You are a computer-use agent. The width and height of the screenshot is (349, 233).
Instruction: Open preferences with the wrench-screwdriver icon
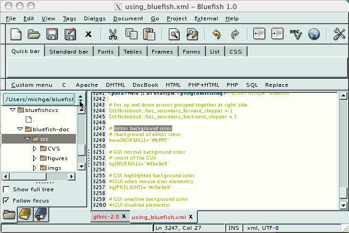339,34
